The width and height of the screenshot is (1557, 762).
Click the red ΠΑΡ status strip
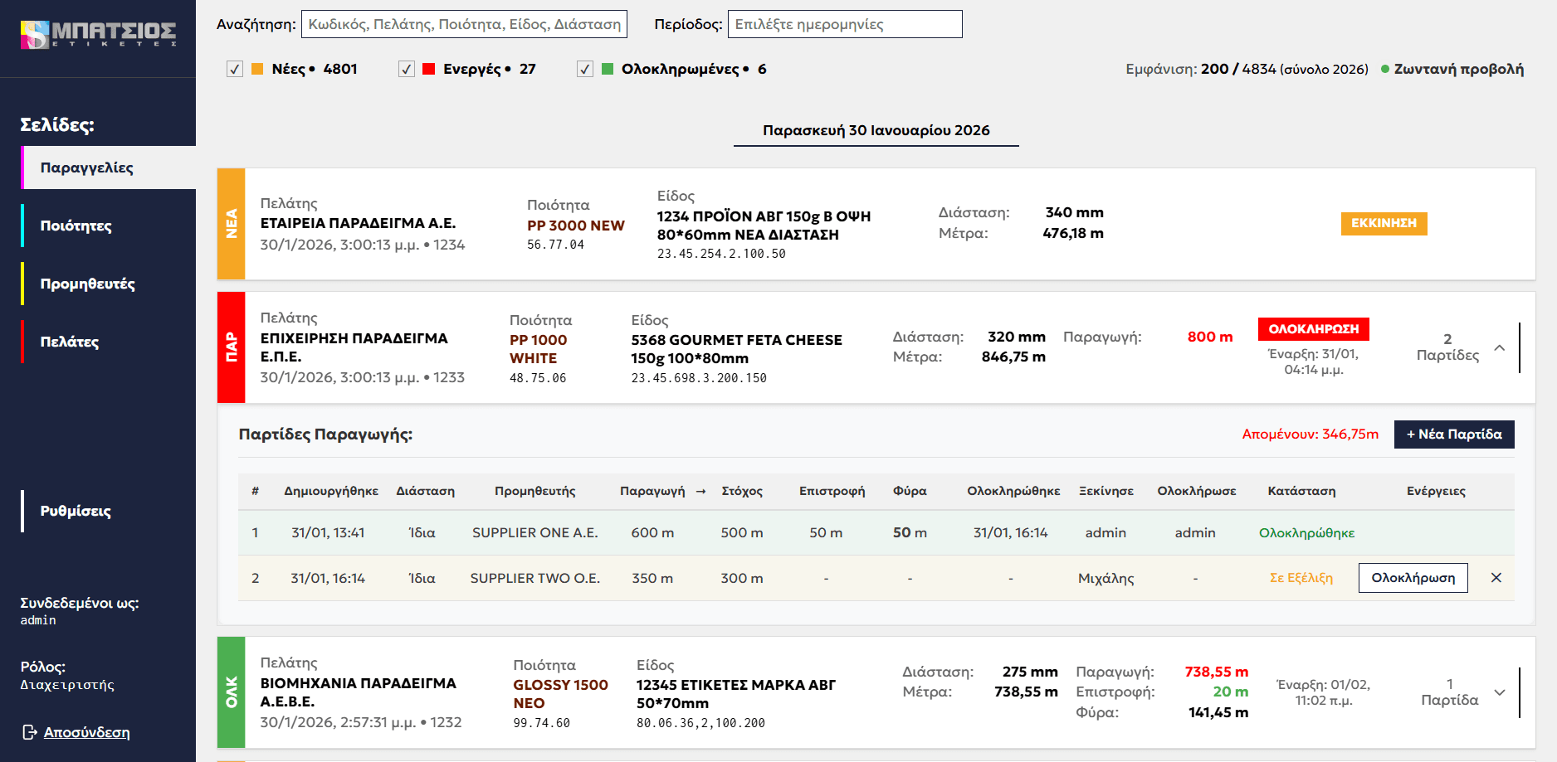(232, 347)
